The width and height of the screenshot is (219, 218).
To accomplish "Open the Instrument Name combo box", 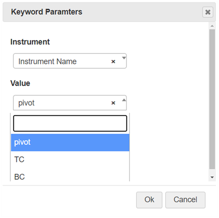I will [70, 61].
